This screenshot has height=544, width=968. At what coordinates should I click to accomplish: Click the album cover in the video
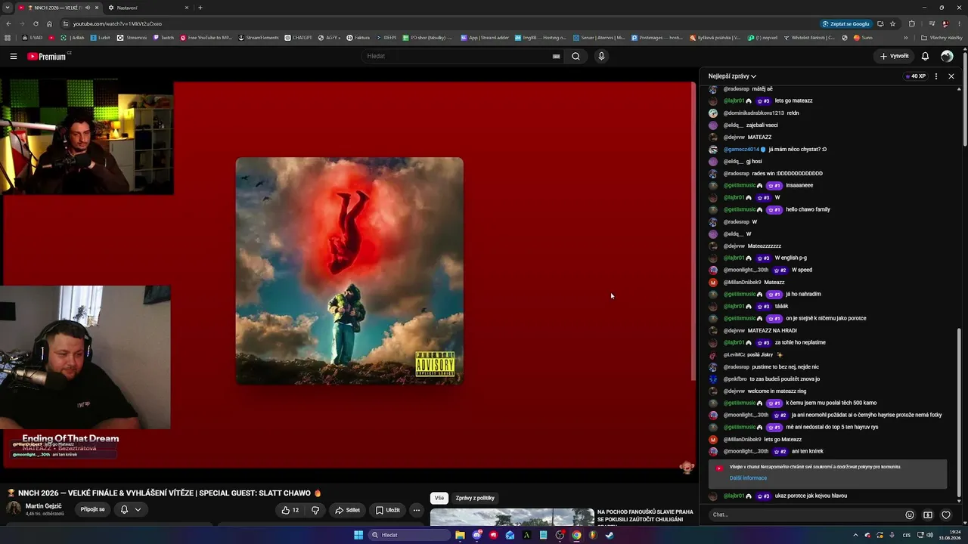click(x=349, y=271)
